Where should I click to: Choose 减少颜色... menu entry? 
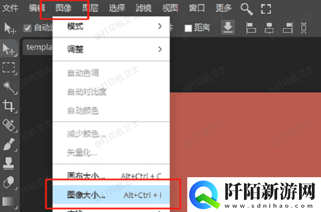coord(111,134)
